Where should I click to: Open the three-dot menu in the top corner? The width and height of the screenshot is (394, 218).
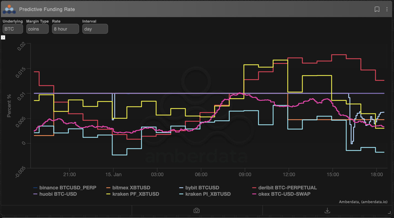[387, 9]
